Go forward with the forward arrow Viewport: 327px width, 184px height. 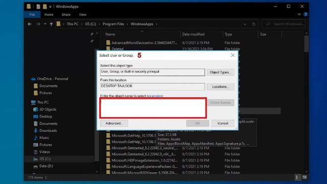pyautogui.click(x=38, y=24)
